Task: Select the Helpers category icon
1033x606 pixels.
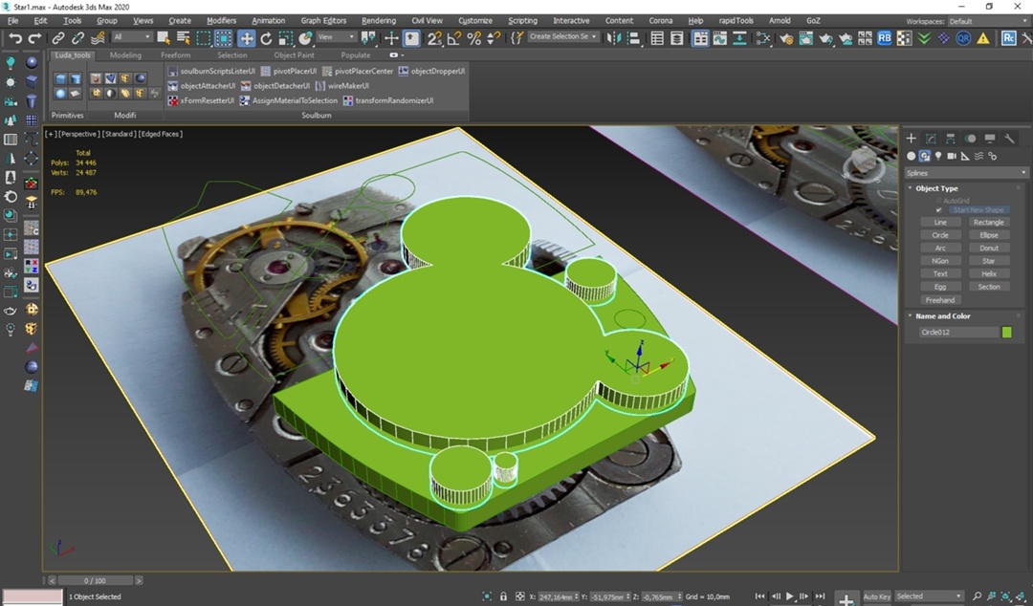Action: pyautogui.click(x=965, y=156)
